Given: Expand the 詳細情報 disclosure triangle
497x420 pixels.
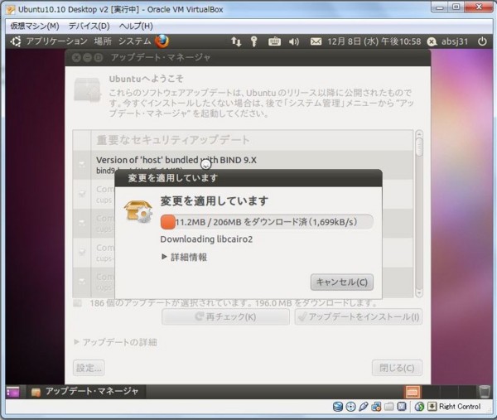Looking at the screenshot, I should coord(164,257).
